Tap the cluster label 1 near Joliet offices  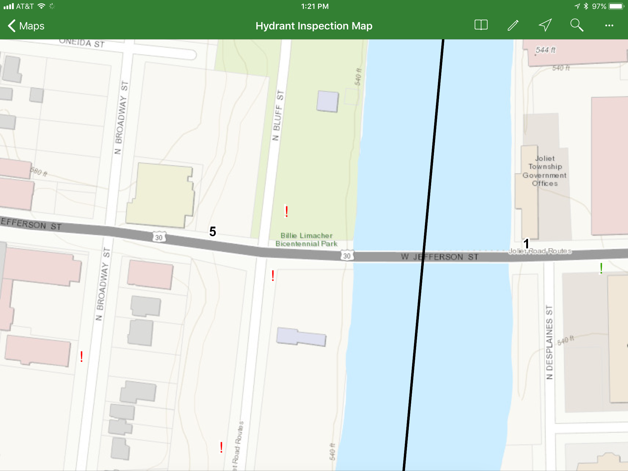526,244
